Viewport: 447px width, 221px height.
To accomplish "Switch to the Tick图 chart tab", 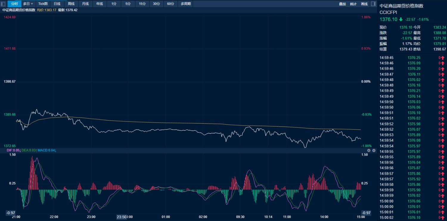I will [43, 4].
